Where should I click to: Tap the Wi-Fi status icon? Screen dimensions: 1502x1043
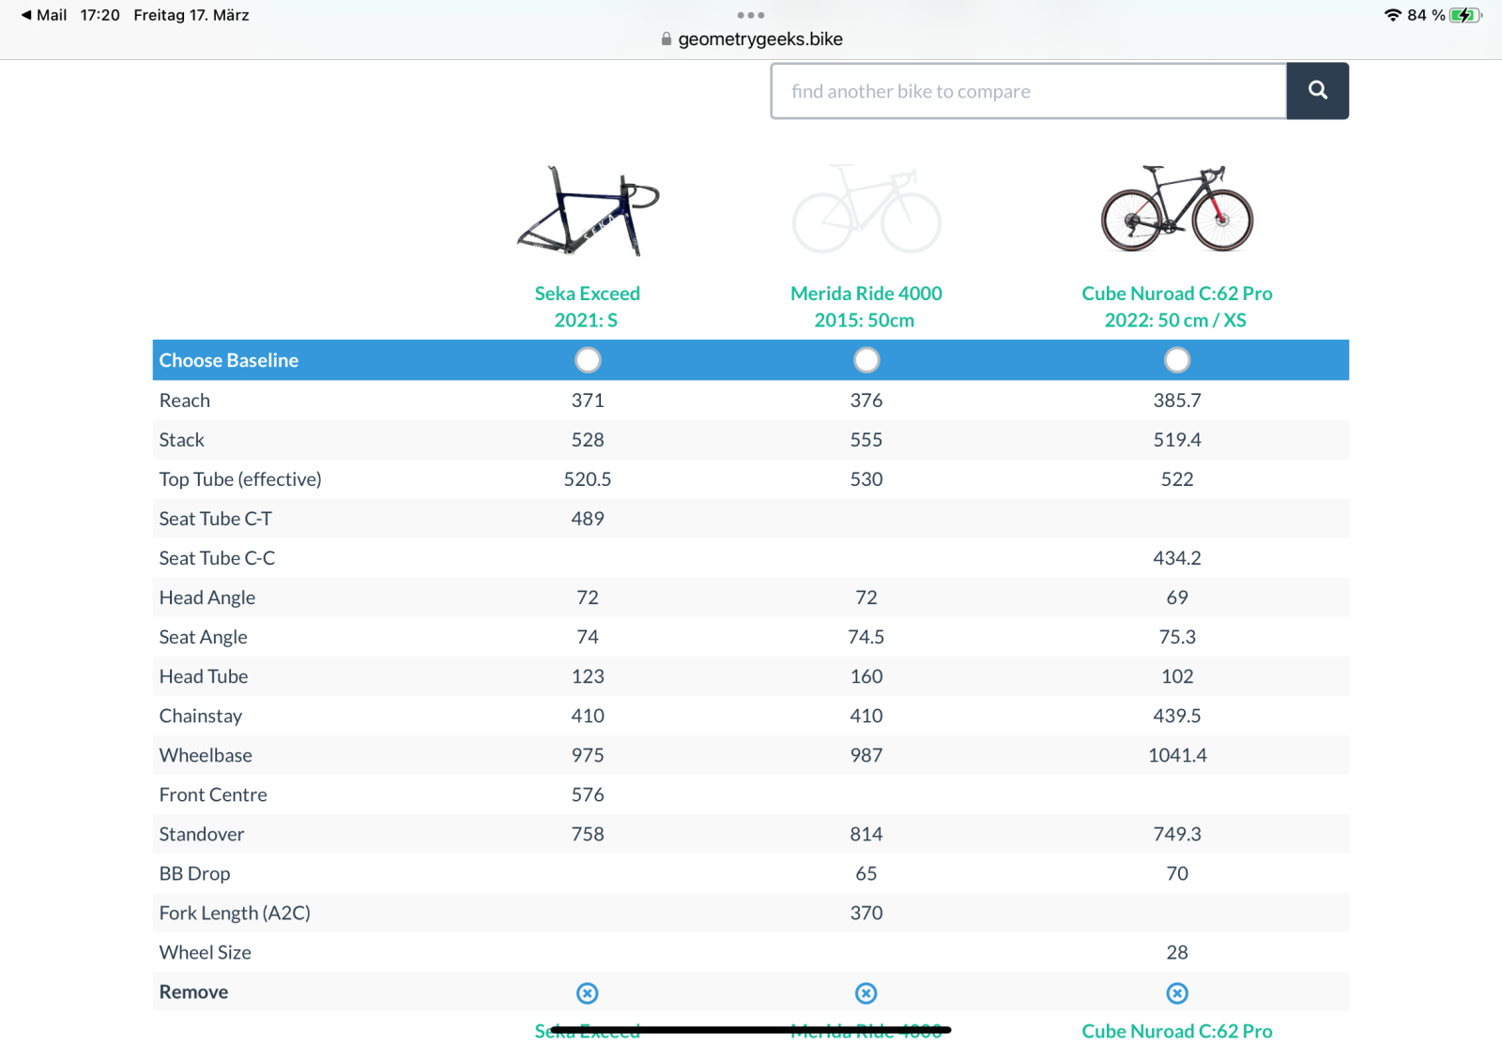(x=1392, y=15)
